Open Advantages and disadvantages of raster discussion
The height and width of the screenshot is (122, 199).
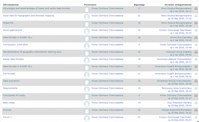pos(36,8)
